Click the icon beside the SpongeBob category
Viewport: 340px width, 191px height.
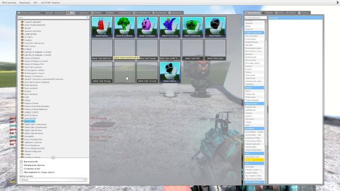click(x=22, y=136)
